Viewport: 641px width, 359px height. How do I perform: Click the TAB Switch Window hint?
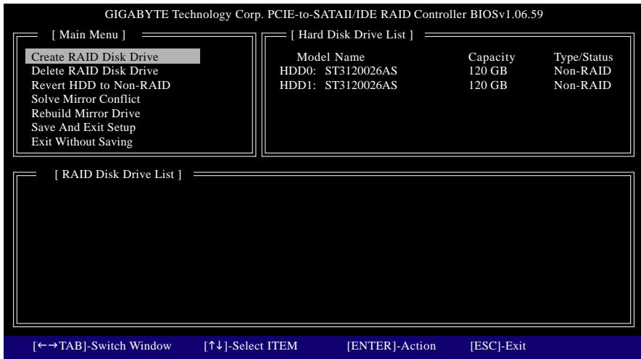(102, 345)
